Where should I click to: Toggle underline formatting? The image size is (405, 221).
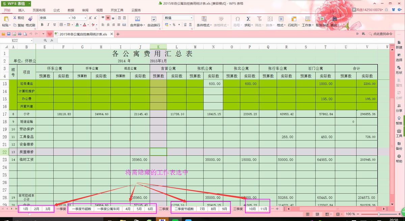54,25
